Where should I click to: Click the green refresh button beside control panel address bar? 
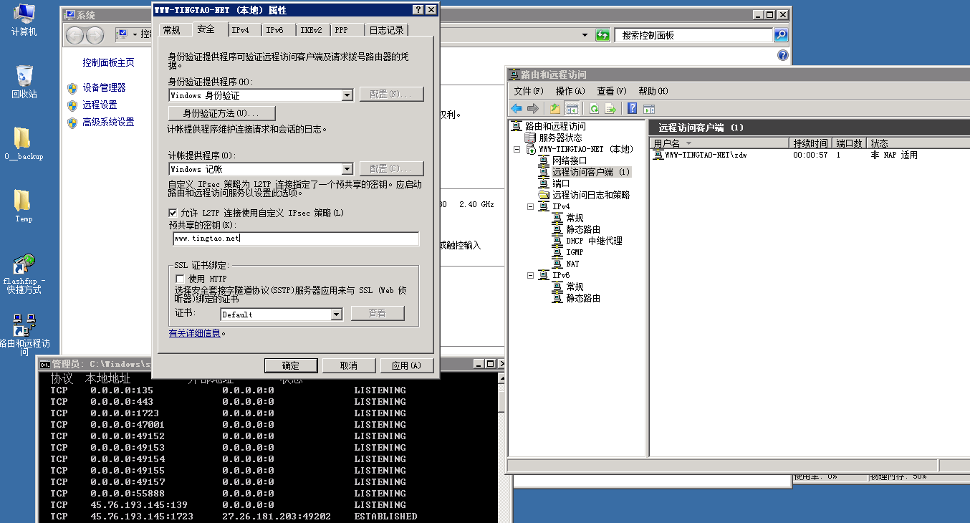(x=602, y=35)
